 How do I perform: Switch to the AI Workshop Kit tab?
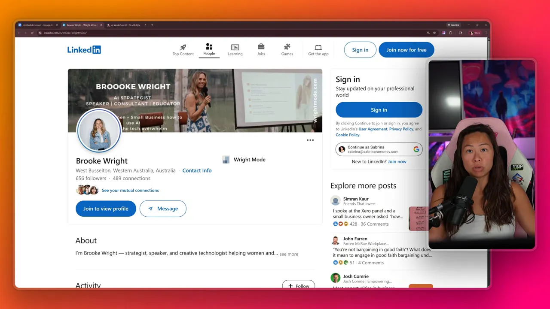click(125, 25)
